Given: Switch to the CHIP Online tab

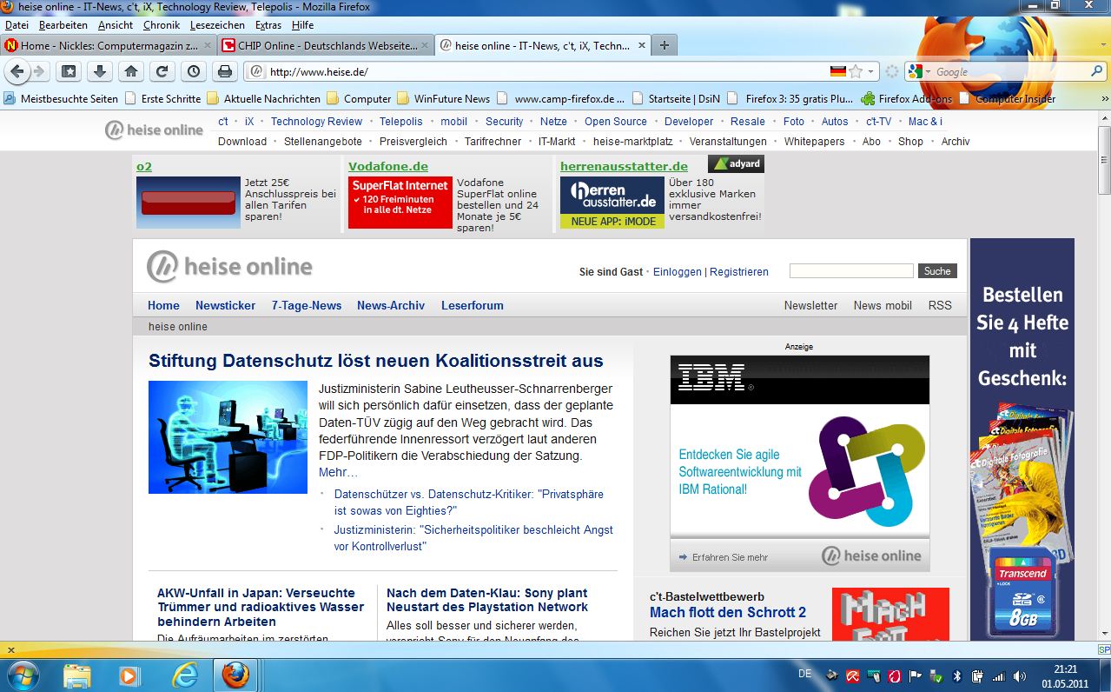Looking at the screenshot, I should [324, 45].
